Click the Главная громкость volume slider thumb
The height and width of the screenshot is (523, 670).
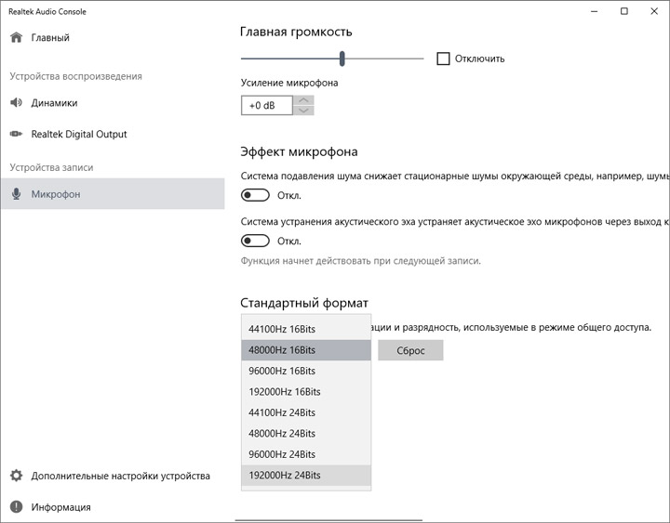point(342,59)
